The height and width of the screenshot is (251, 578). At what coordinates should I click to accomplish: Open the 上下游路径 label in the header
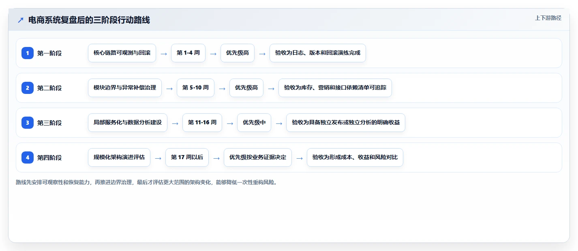tap(548, 18)
